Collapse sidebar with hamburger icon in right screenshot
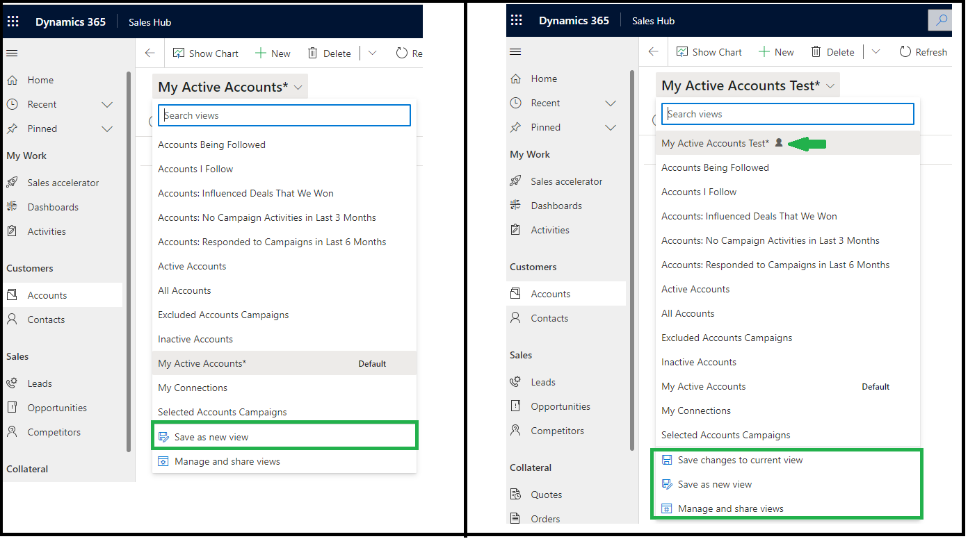 click(x=515, y=52)
